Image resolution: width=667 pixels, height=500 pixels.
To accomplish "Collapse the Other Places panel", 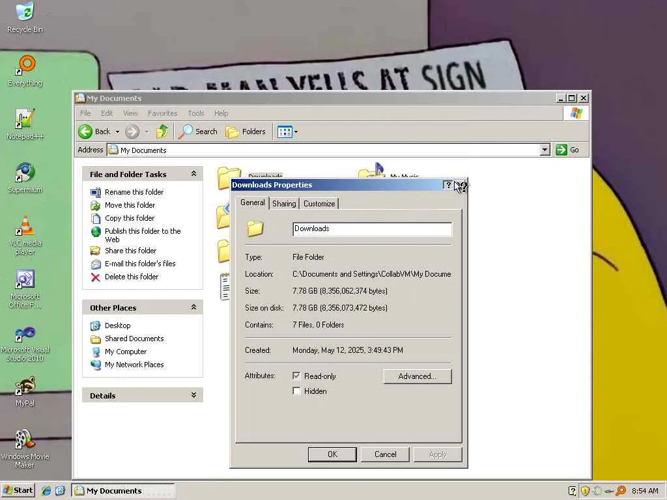I will (193, 307).
